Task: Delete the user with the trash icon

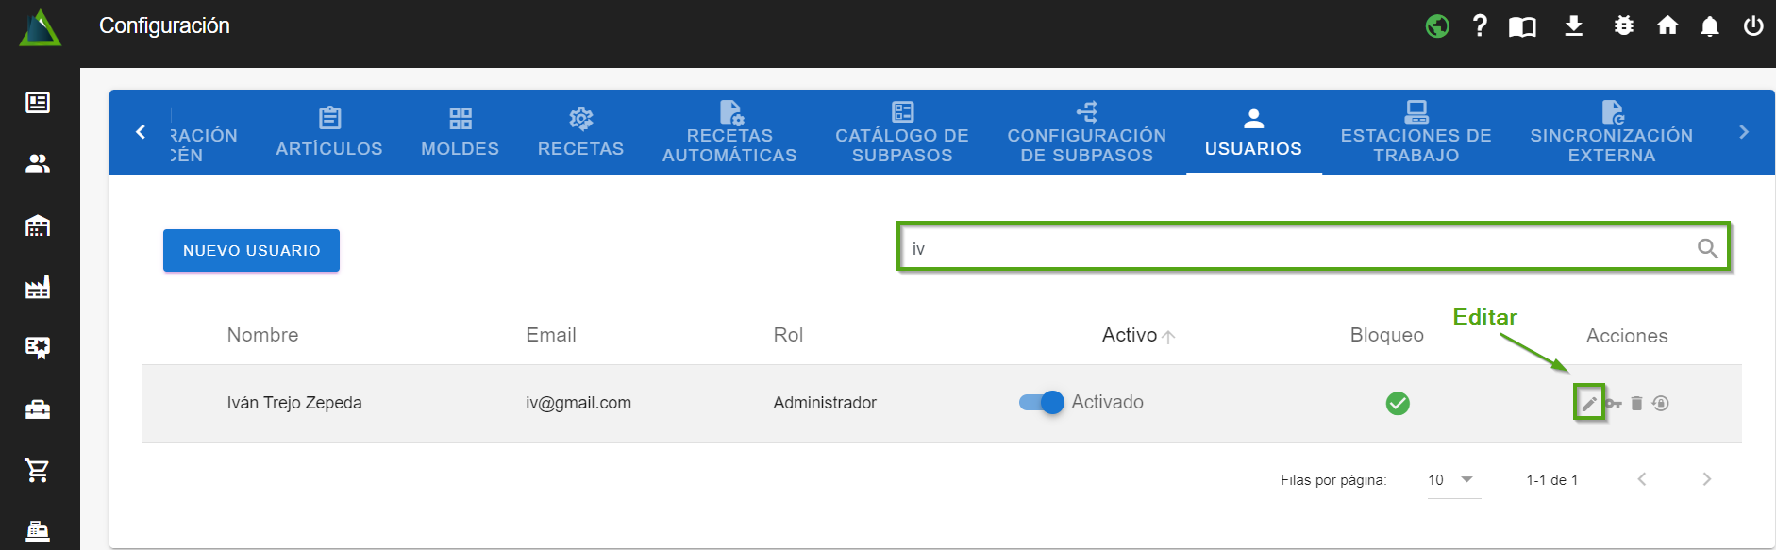Action: tap(1636, 404)
